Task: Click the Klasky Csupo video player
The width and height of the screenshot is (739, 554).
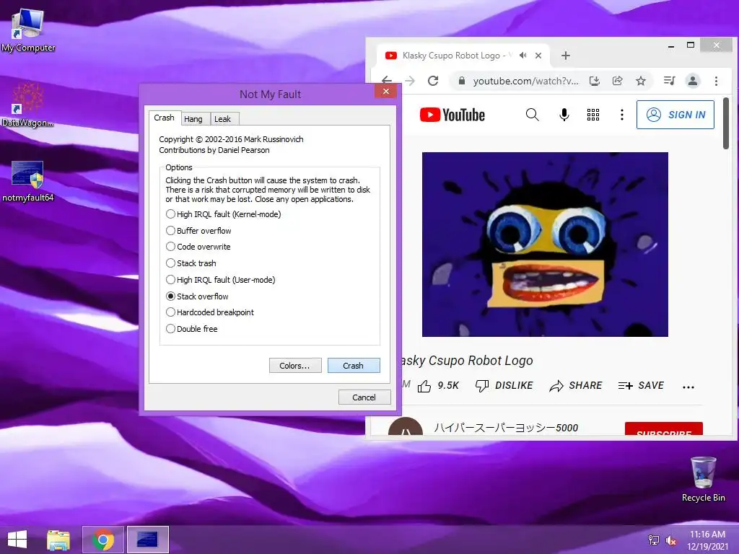Action: coord(545,244)
